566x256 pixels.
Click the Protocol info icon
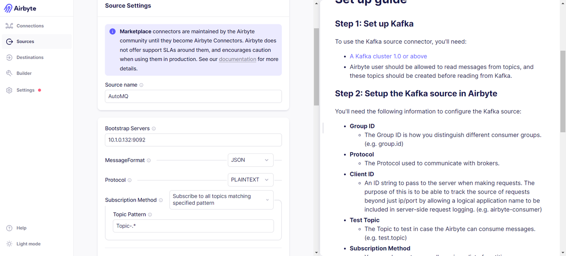[130, 180]
